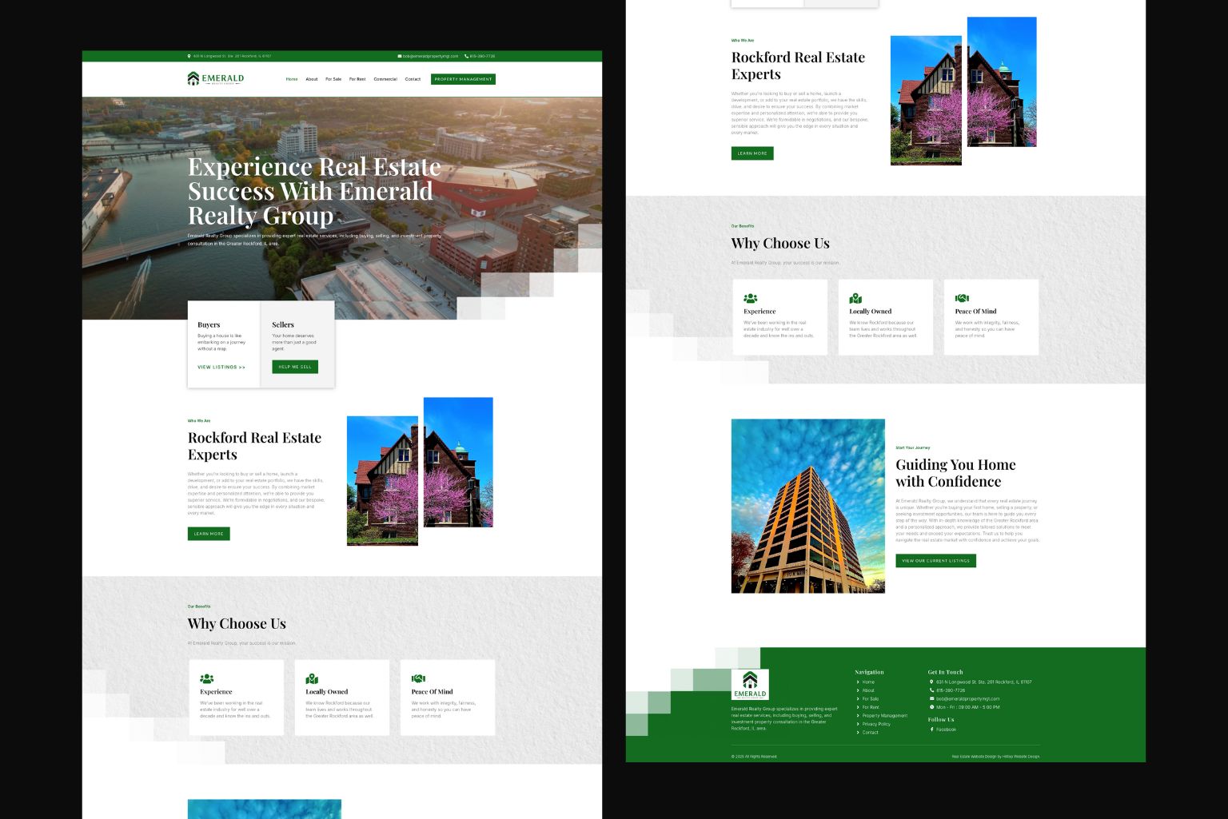Open the footer Privacy Policy link

point(876,724)
